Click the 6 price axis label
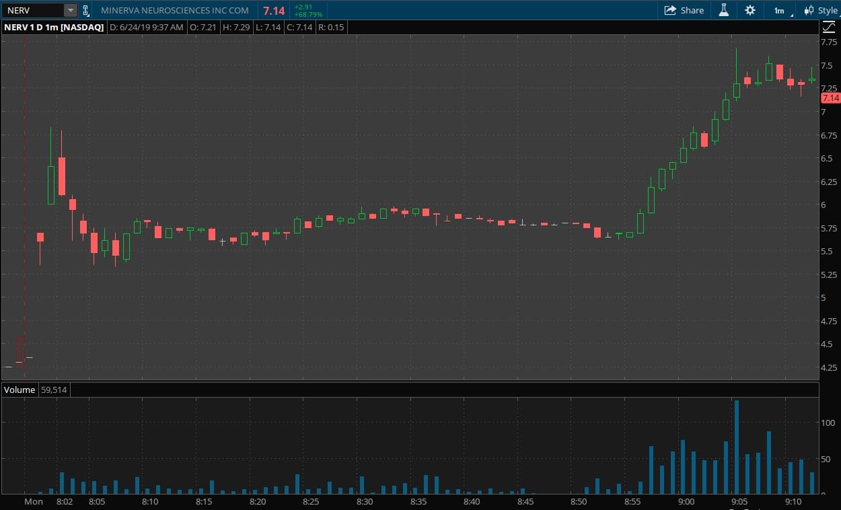841x510 pixels. click(x=824, y=205)
